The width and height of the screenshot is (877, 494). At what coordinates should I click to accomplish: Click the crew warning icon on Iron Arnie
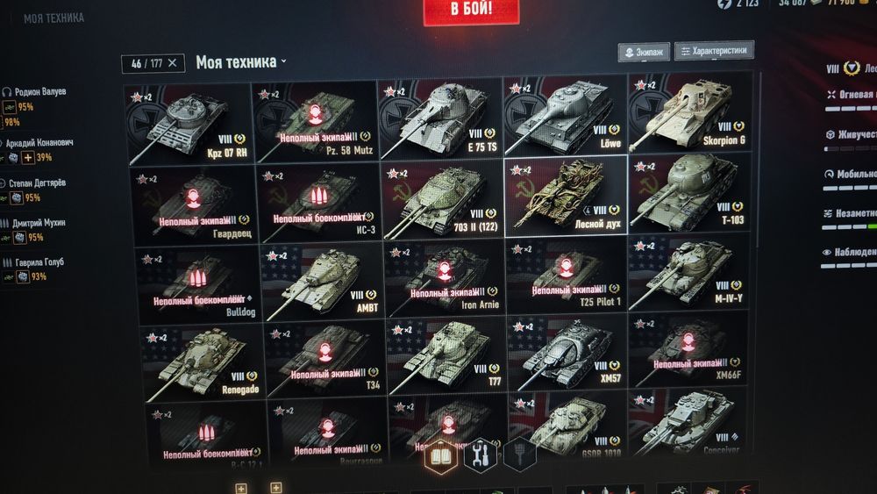point(445,271)
